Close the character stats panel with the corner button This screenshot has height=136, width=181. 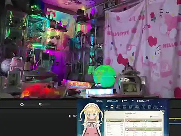tap(163, 111)
